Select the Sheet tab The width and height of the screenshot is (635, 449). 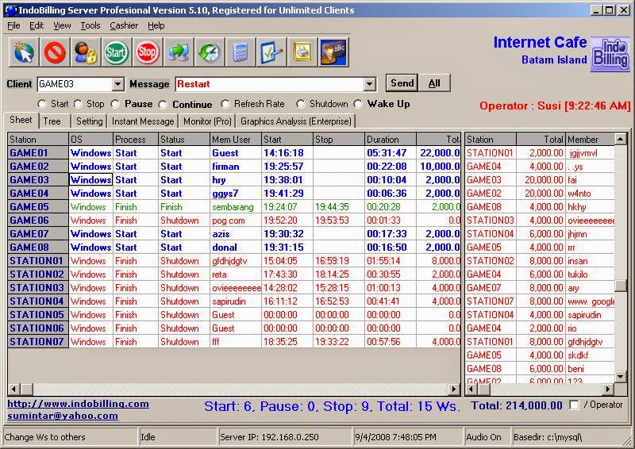[21, 120]
